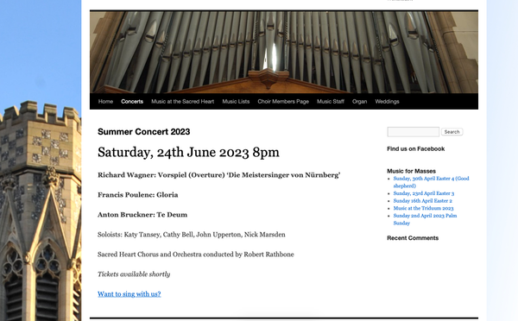Navigate to the Weddings page

point(387,101)
